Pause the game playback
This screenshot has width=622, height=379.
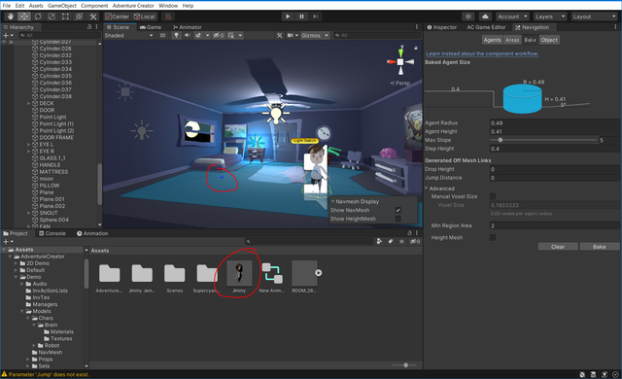point(301,17)
